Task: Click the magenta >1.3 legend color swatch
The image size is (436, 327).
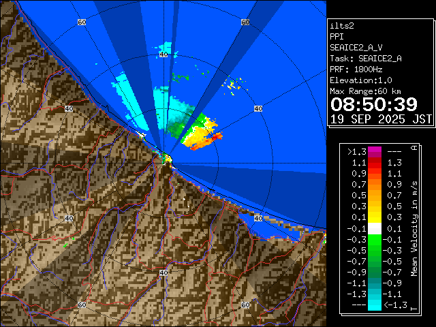Action: coord(374,151)
